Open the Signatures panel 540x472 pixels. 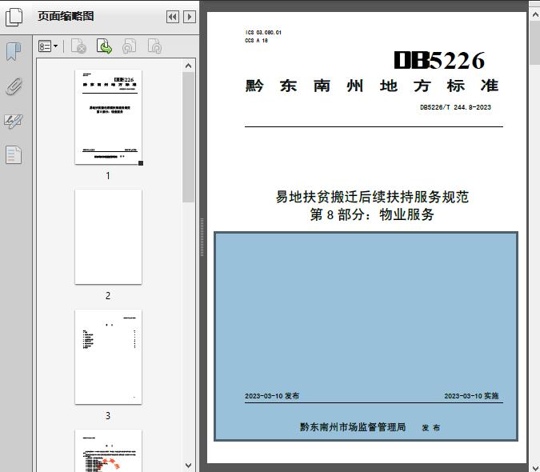click(x=14, y=121)
